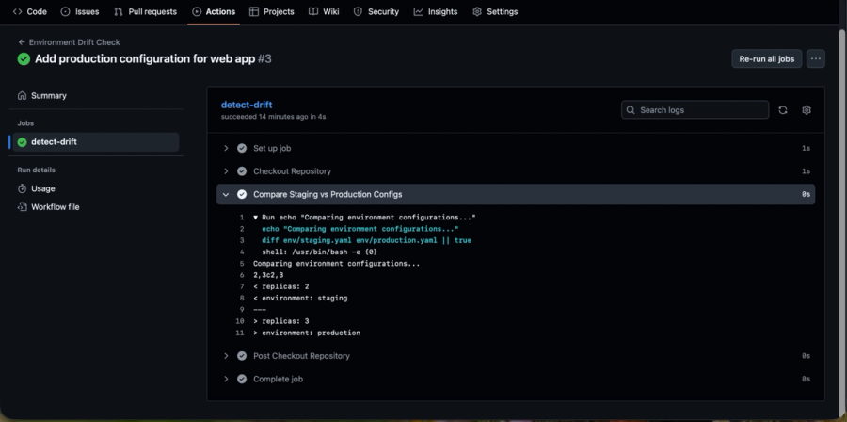Select the detect-drift job in sidebar
The height and width of the screenshot is (422, 847).
click(96, 142)
